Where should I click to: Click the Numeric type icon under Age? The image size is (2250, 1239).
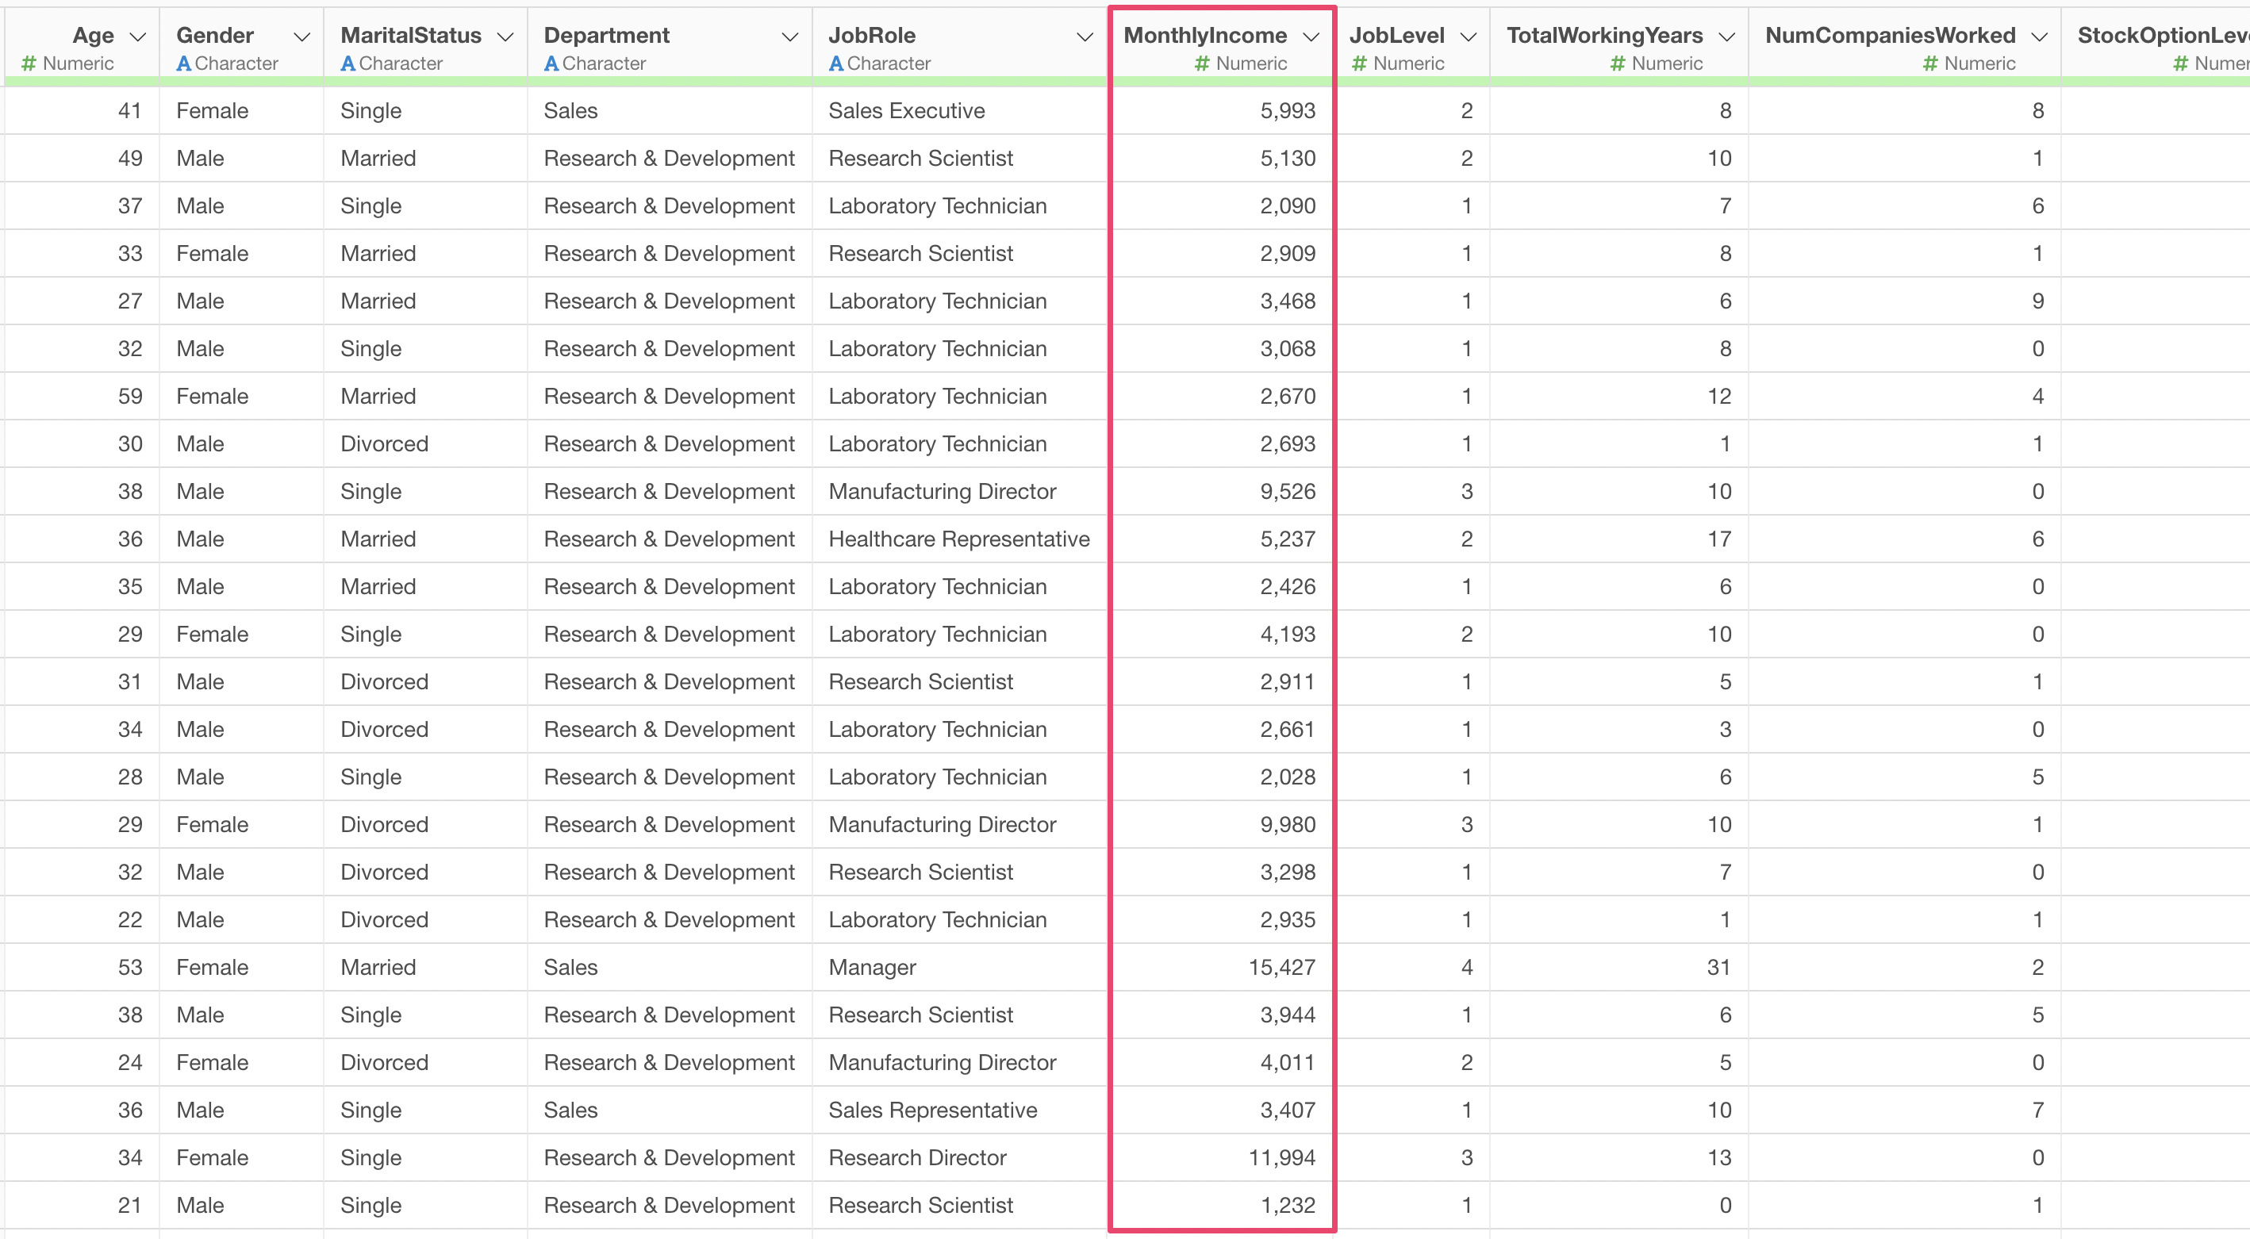(29, 63)
